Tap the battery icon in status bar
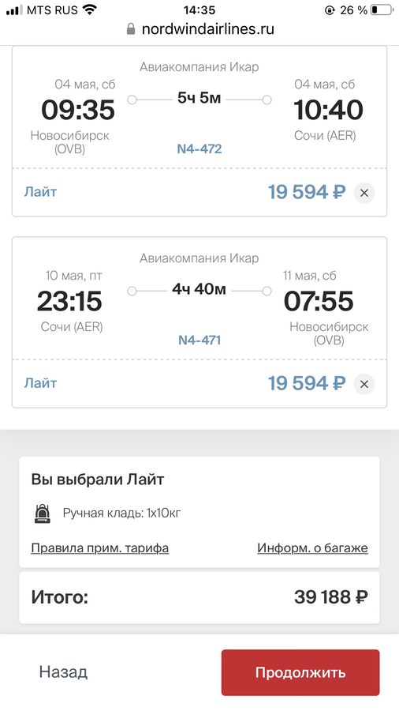The width and height of the screenshot is (399, 711). pyautogui.click(x=381, y=10)
